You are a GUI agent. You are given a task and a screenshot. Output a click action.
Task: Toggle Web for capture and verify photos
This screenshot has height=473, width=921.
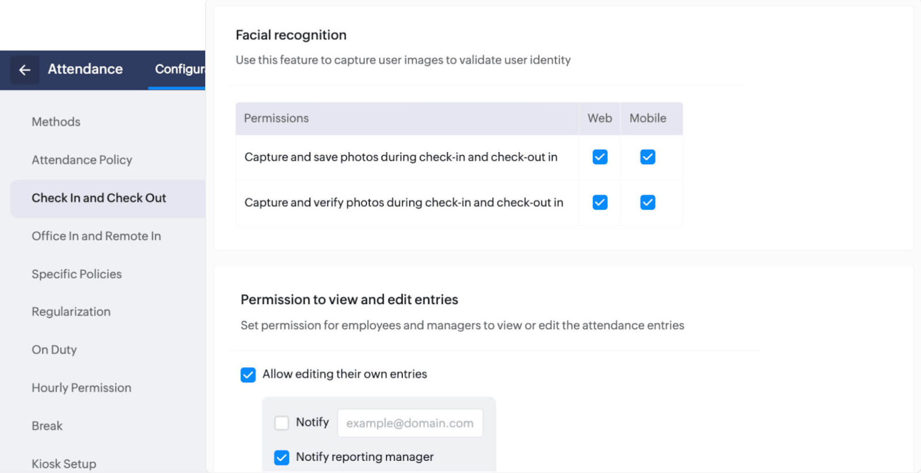[x=600, y=202]
